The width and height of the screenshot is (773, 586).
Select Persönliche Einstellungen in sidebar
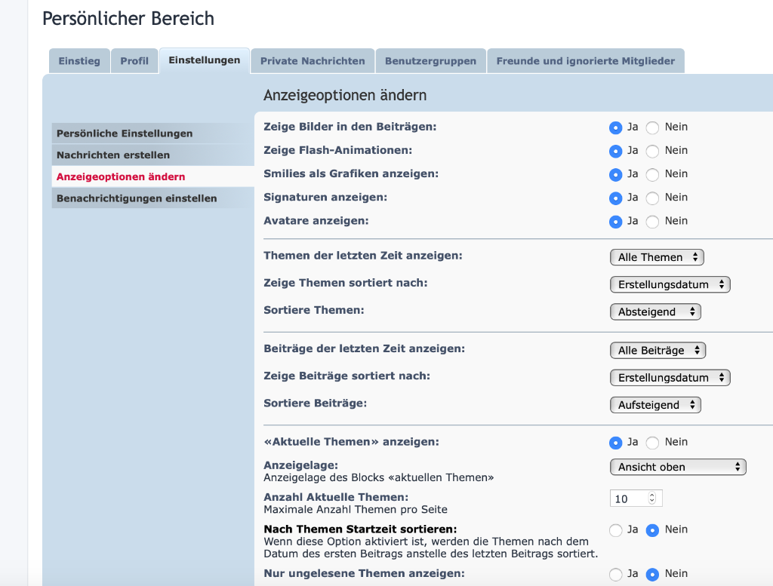tap(125, 133)
